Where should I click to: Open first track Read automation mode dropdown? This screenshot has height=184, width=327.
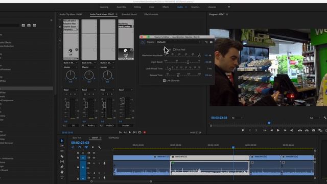(x=71, y=90)
